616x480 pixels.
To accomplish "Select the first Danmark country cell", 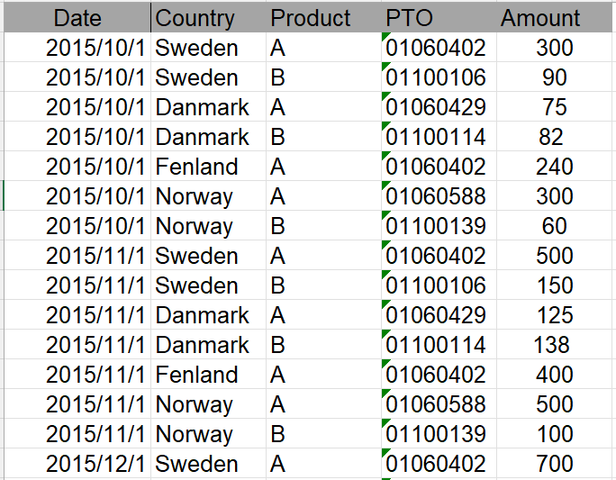I will pos(208,107).
